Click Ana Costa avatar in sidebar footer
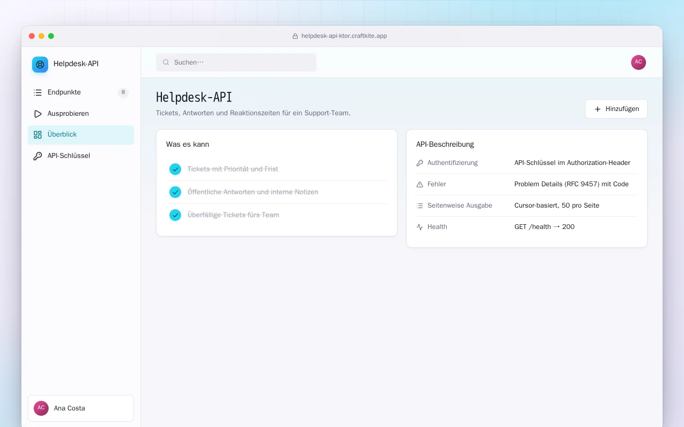Image resolution: width=684 pixels, height=427 pixels. [x=41, y=408]
